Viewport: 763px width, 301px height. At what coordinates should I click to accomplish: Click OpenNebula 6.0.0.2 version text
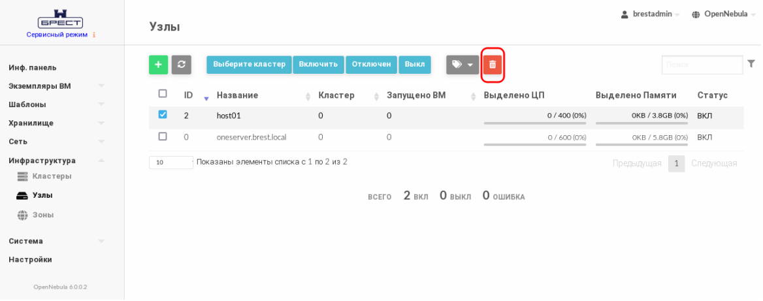(60, 287)
